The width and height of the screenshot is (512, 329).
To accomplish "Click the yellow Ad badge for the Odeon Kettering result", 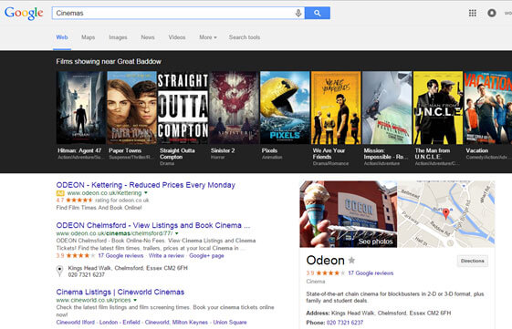I will (x=60, y=193).
